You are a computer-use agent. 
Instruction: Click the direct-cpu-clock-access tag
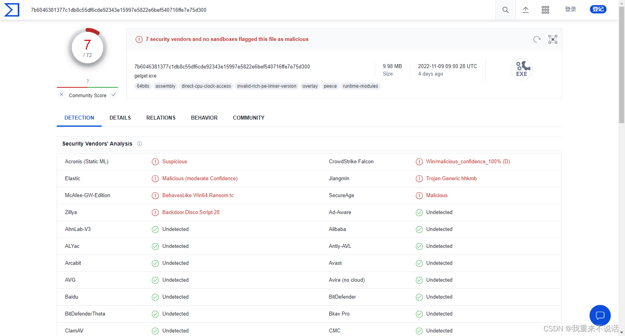[206, 86]
